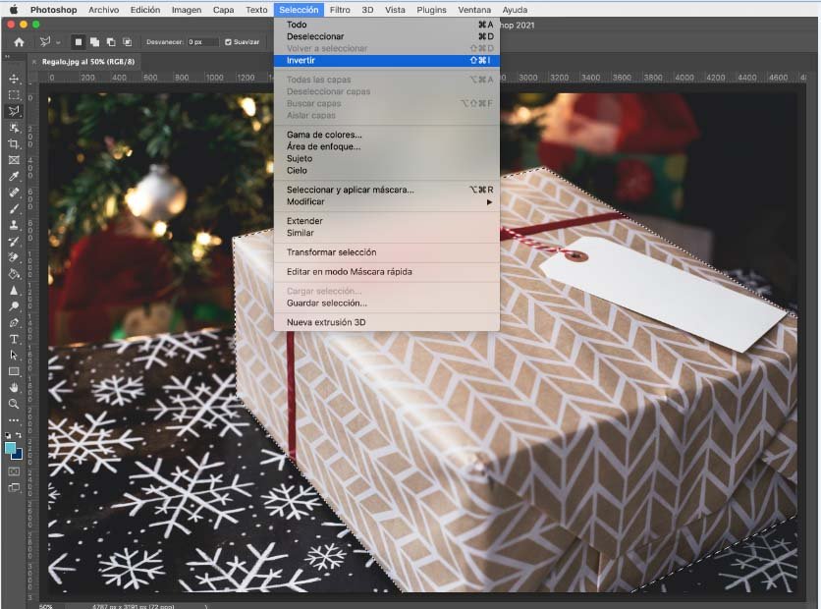The width and height of the screenshot is (821, 609).
Task: Click the Home icon in options bar
Action: [x=19, y=42]
